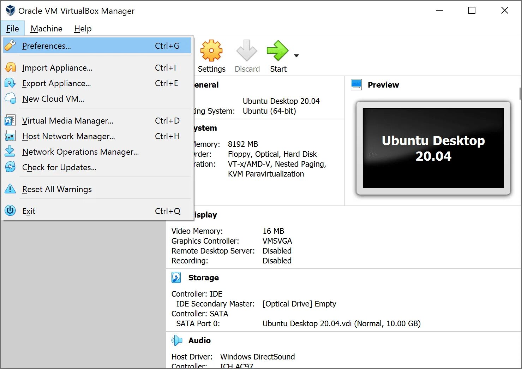Click the Exit power icon
Viewport: 522px width, 369px height.
click(x=10, y=211)
